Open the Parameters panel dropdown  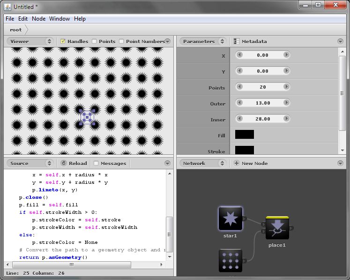coord(203,41)
